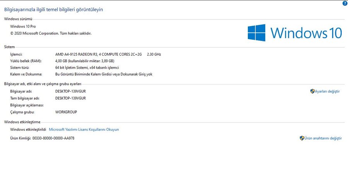Open the Ürün anahtarını değiştir link

click(x=323, y=139)
